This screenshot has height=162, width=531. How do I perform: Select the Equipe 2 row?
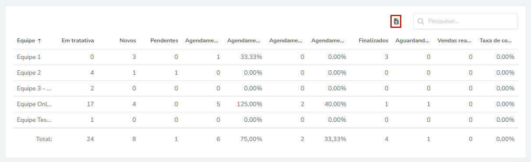point(265,72)
